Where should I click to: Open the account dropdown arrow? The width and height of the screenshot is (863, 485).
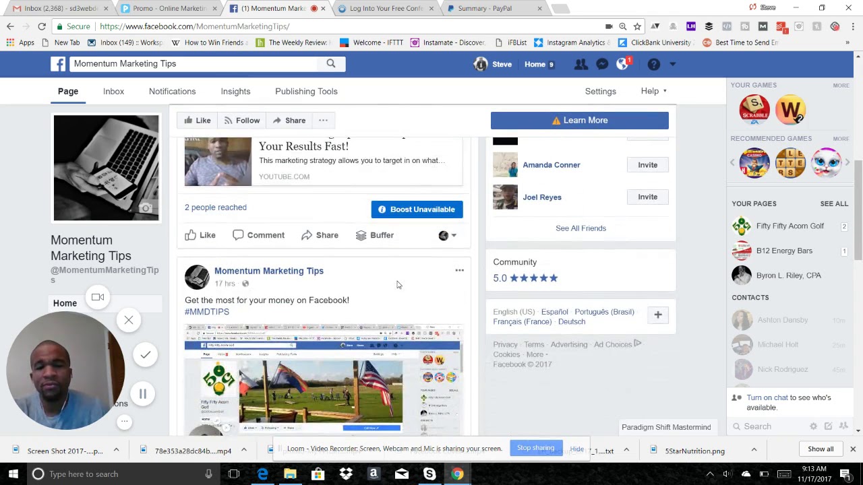point(673,64)
